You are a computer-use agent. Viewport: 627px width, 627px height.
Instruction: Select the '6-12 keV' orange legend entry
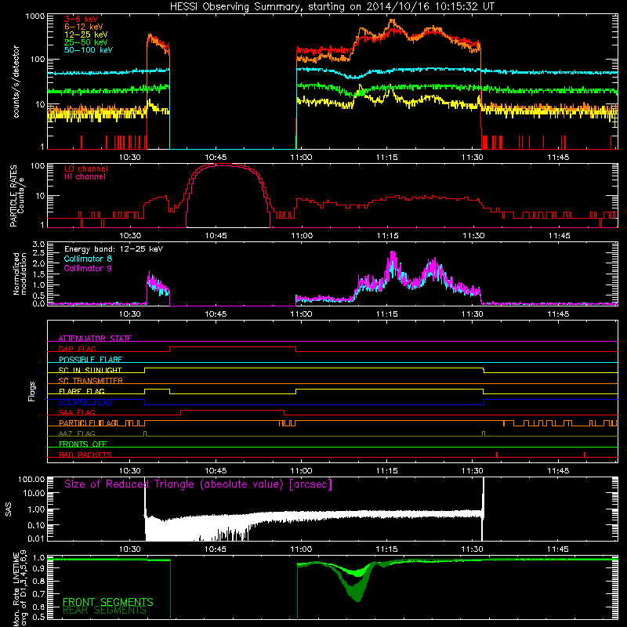(84, 27)
